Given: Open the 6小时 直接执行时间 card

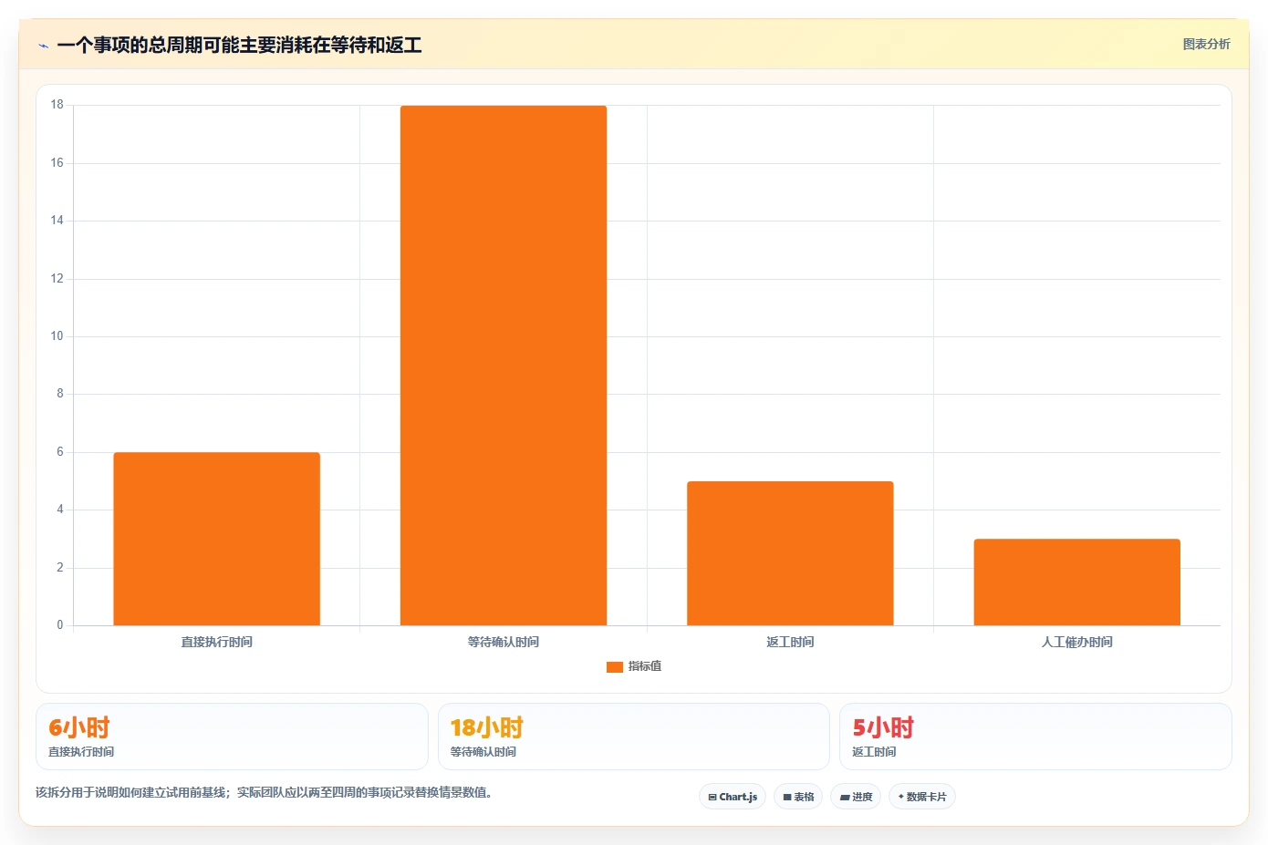Looking at the screenshot, I should [232, 737].
